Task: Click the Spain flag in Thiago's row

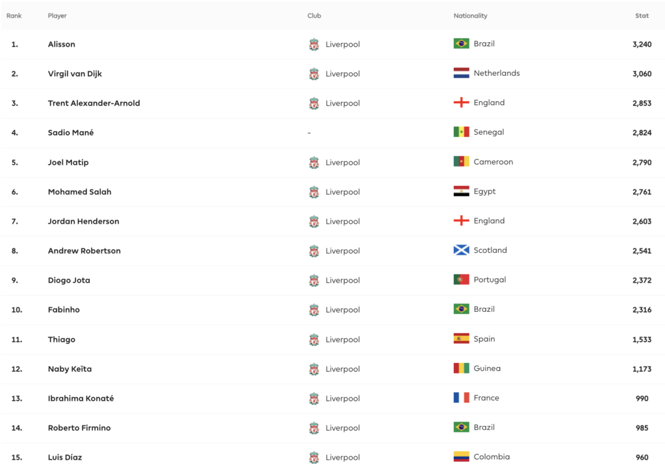Action: (x=461, y=338)
